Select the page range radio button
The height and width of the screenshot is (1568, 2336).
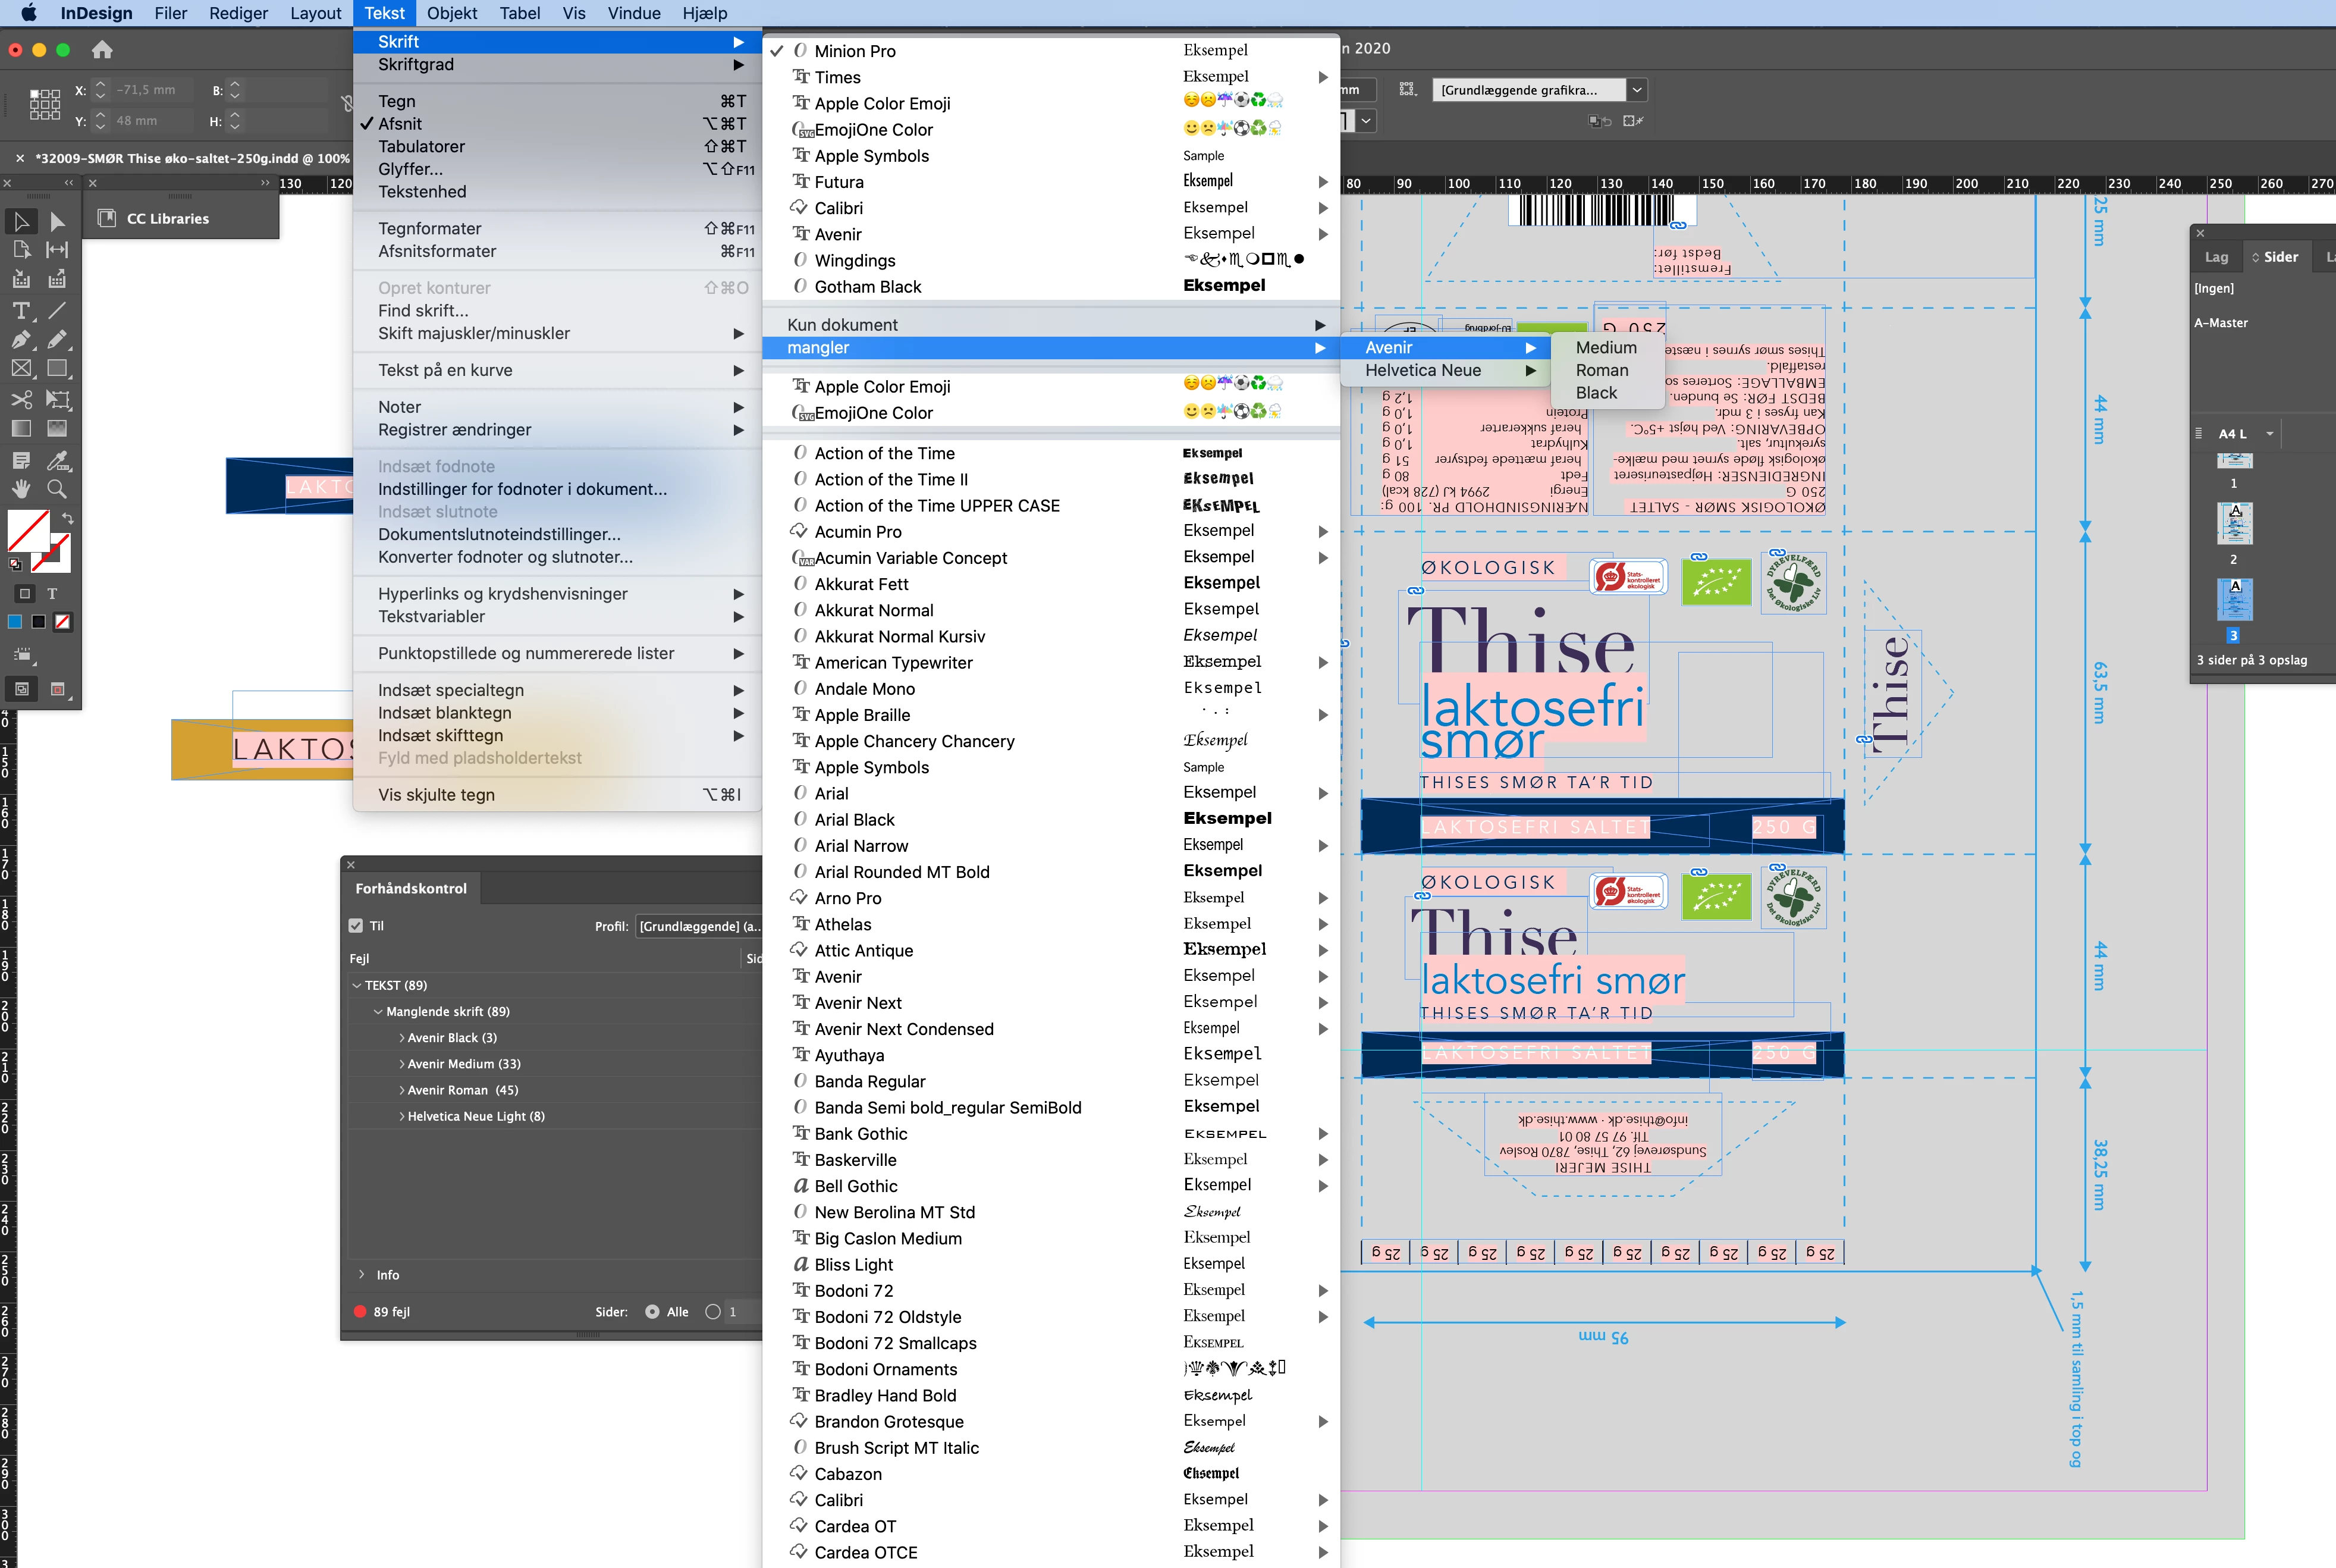(712, 1312)
